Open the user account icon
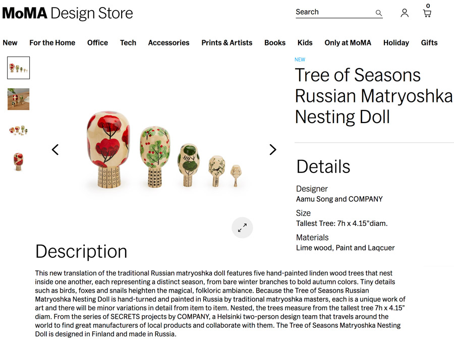Screen dimensions: 454x349 (x=405, y=13)
